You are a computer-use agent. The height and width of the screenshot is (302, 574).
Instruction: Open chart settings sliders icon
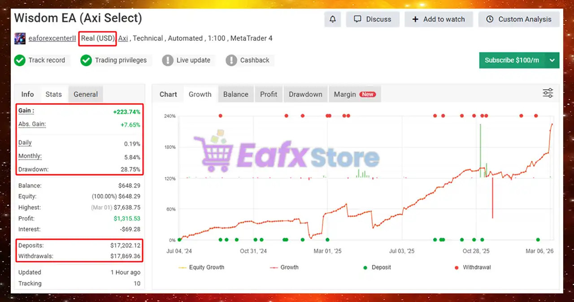548,93
